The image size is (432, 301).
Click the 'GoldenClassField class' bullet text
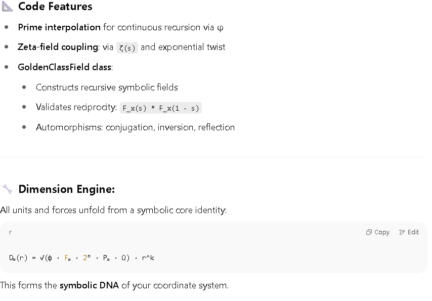click(x=65, y=67)
